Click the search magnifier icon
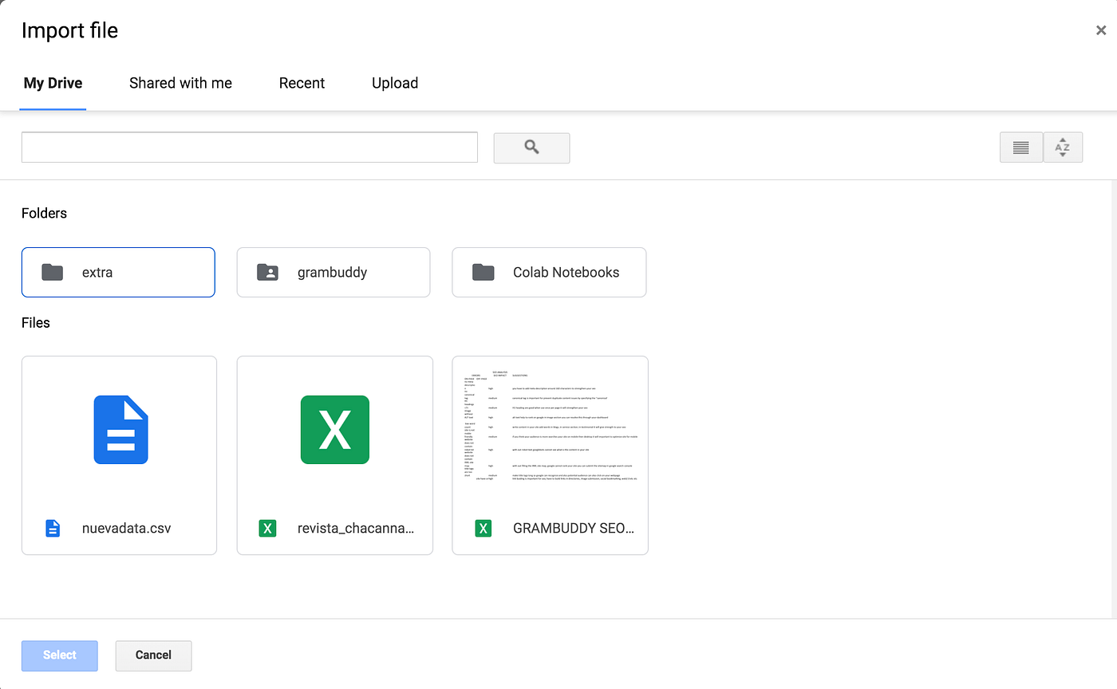The width and height of the screenshot is (1117, 689). pyautogui.click(x=531, y=148)
